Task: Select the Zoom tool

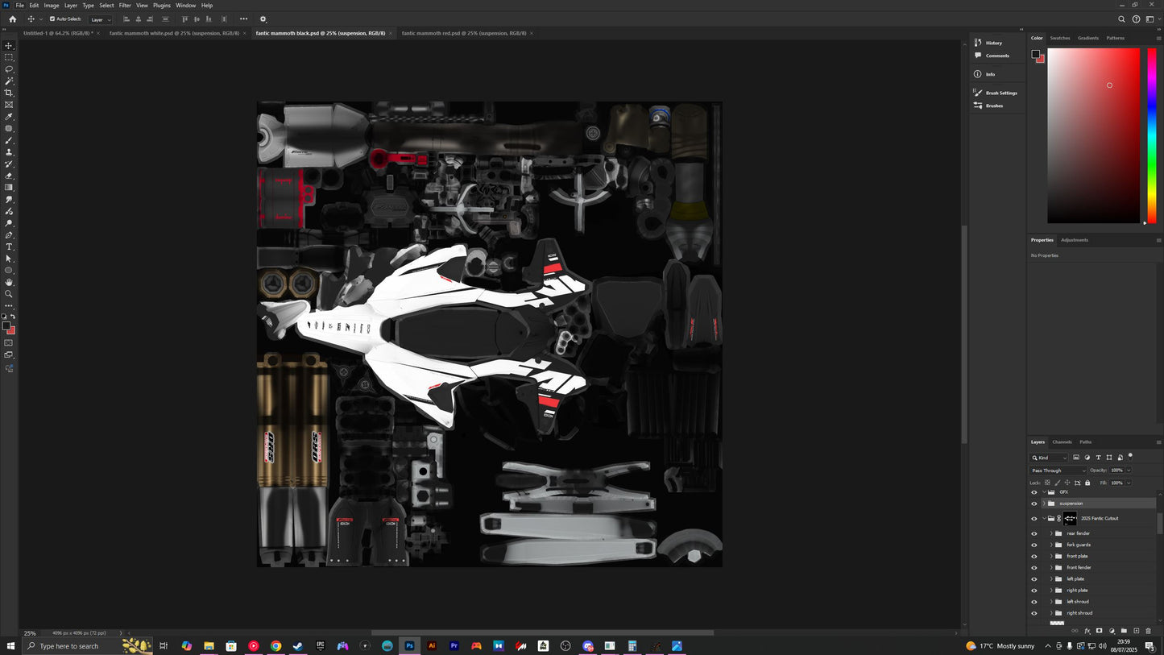Action: click(x=9, y=293)
